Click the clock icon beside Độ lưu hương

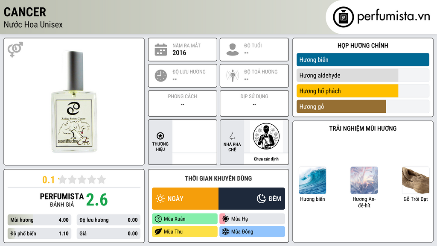161,76
